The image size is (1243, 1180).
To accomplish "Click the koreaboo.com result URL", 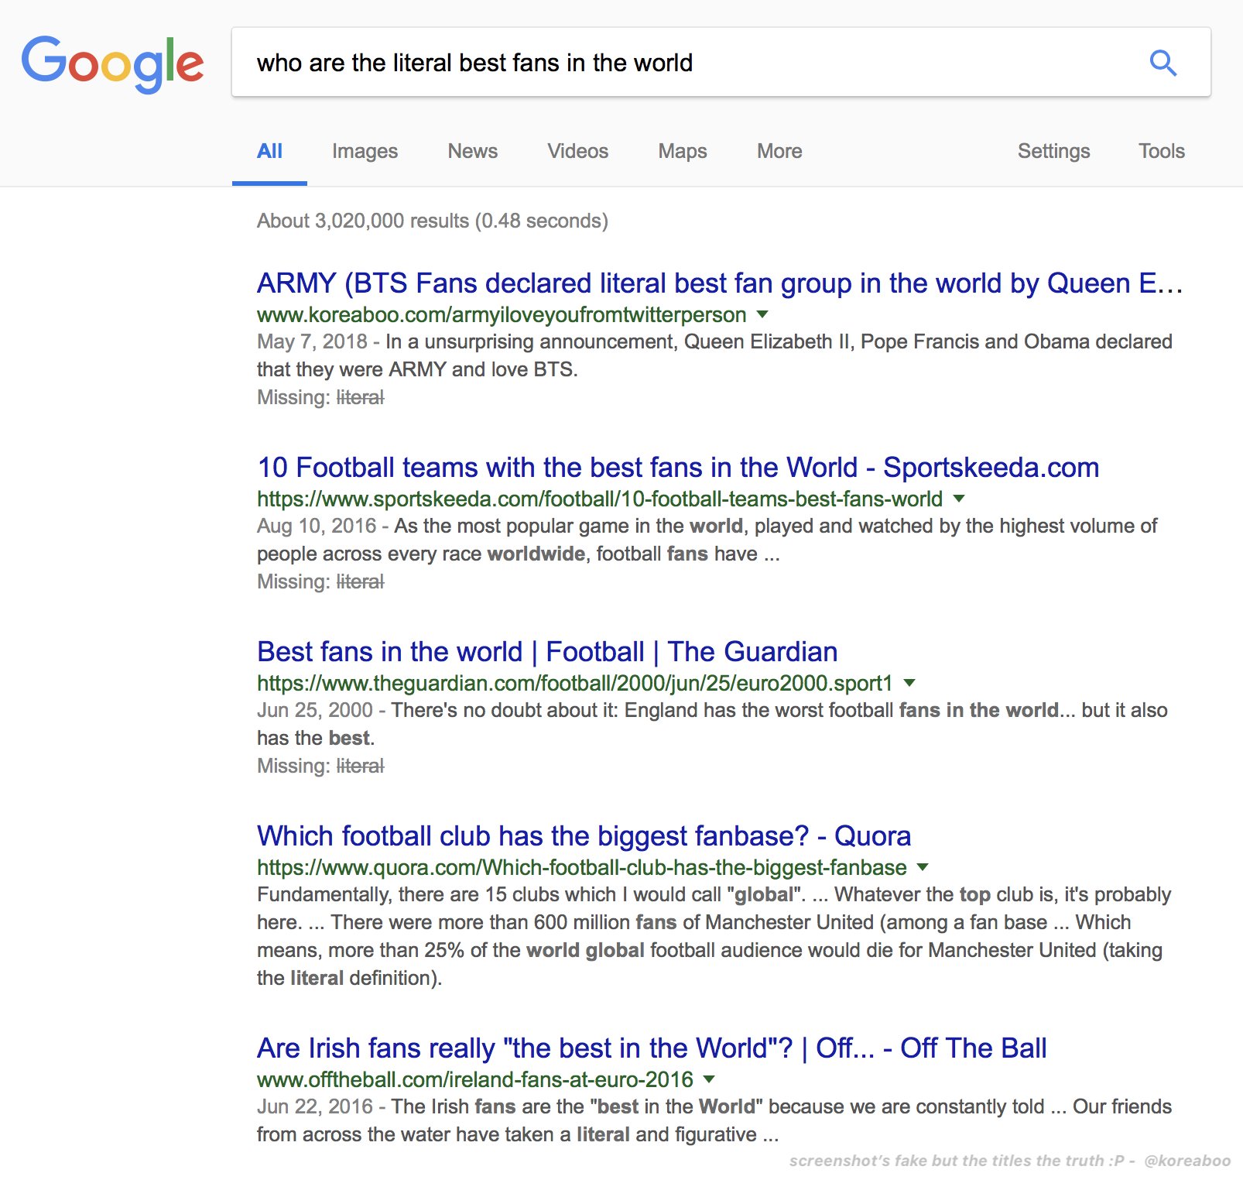I will point(502,315).
